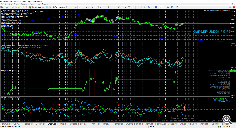Switch chart to bar chart
The width and height of the screenshot is (236, 128).
138,7
